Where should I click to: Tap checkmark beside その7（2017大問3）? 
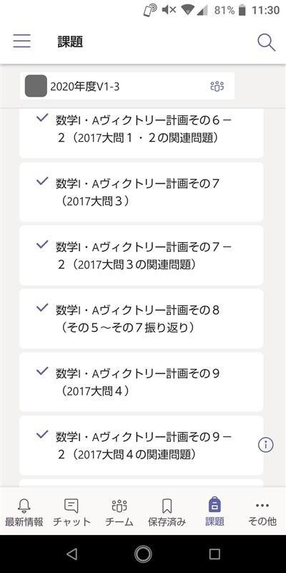pyautogui.click(x=42, y=181)
